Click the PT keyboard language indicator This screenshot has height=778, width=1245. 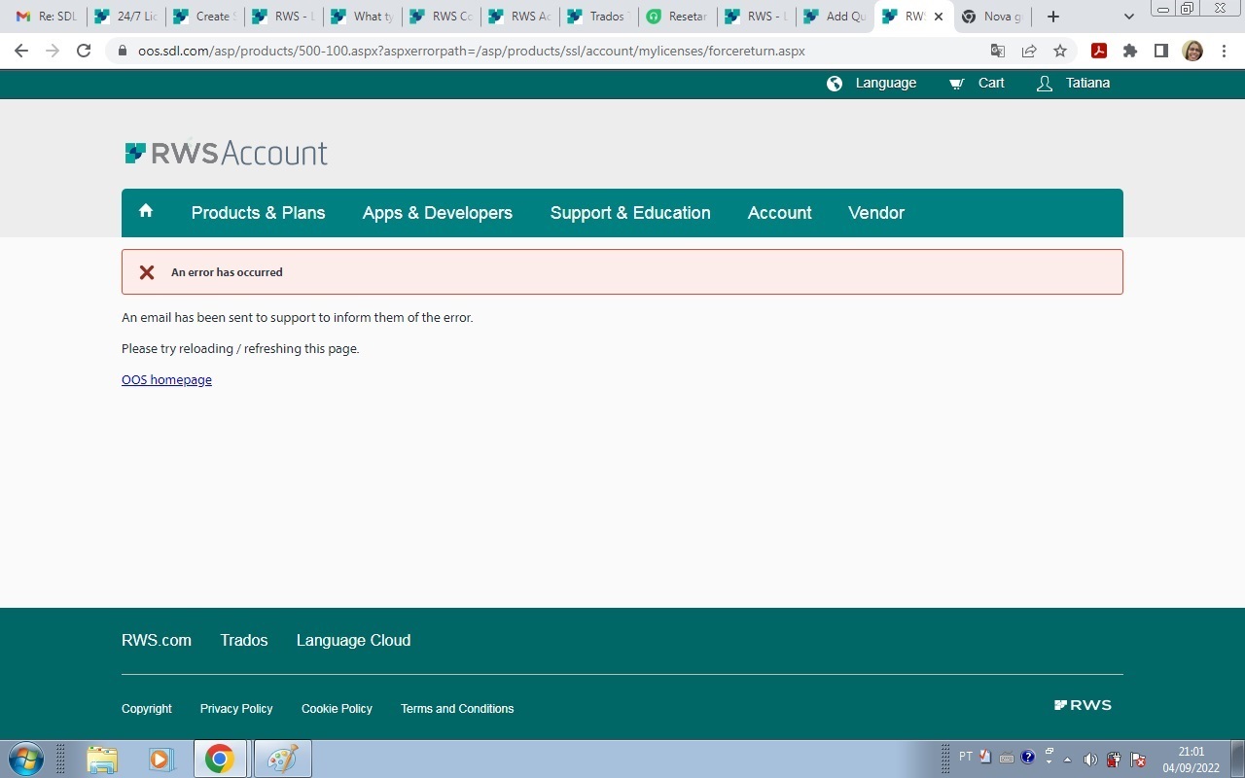[x=965, y=757]
